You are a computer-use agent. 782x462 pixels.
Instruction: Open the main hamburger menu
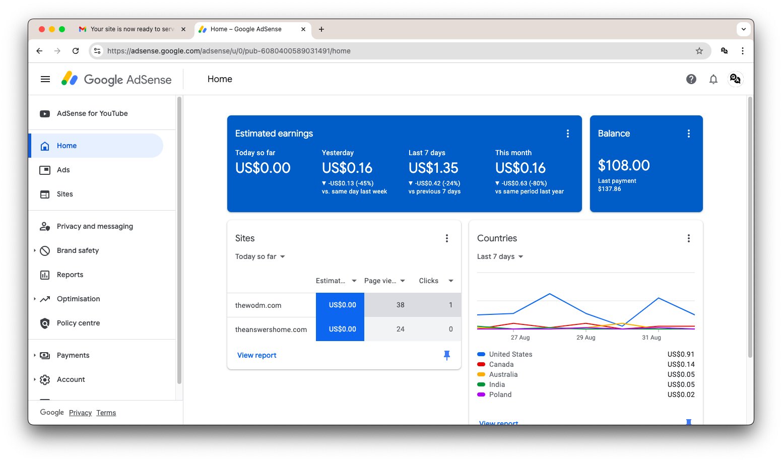(x=45, y=79)
